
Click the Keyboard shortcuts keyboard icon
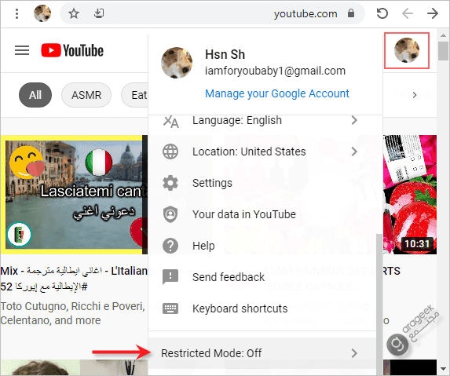tap(170, 308)
